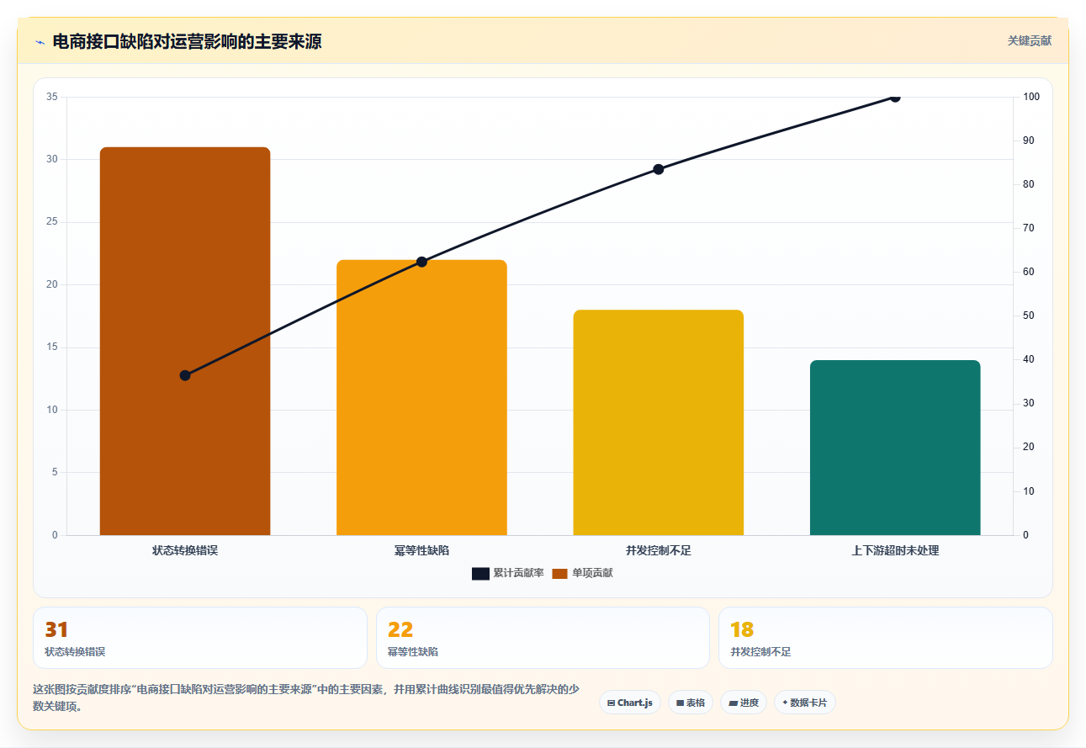Click the x-axis label 幂等性缺陷
The image size is (1086, 748).
coord(421,550)
